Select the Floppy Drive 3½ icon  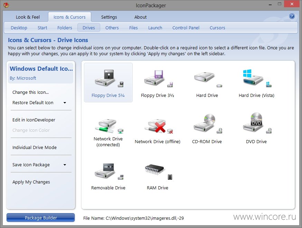(157, 83)
